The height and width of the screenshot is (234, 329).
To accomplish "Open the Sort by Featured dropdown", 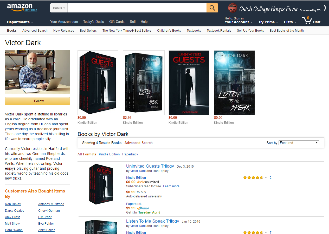I will (299, 143).
